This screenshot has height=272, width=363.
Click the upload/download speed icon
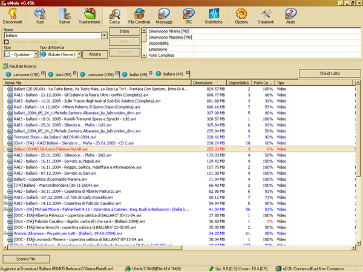[x=211, y=269]
